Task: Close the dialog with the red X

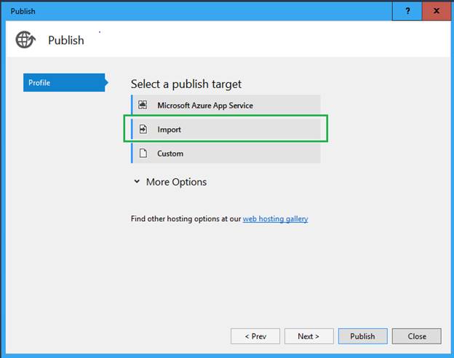Action: (436, 11)
